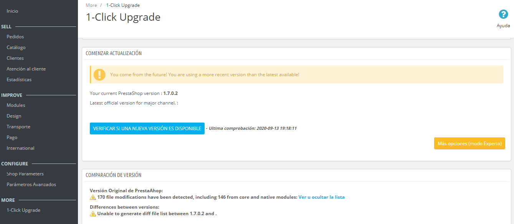Click 'Versión Original de PrestaAhop' label
The image size is (514, 224).
[127, 190]
